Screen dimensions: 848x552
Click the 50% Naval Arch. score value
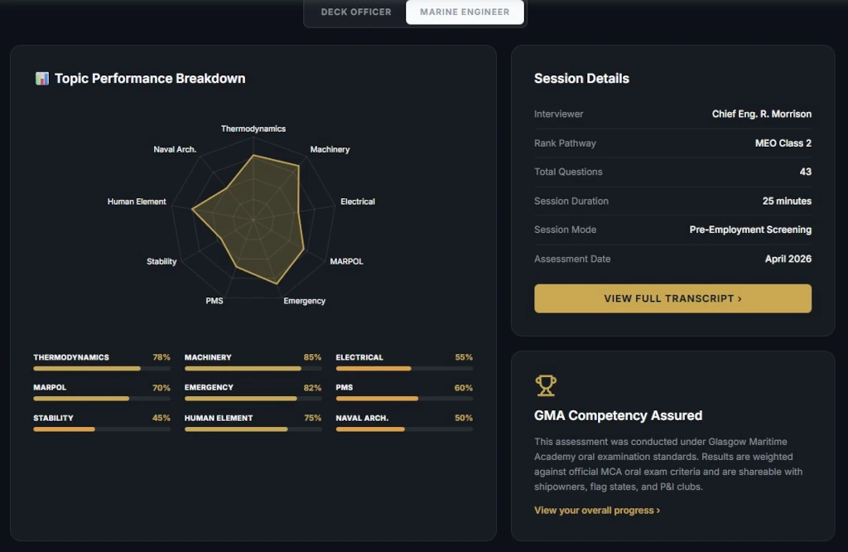(x=464, y=418)
